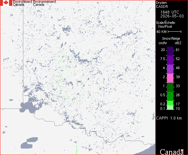Click the small flag above Canada wordmark
This screenshot has height=155, width=188.
182,150
